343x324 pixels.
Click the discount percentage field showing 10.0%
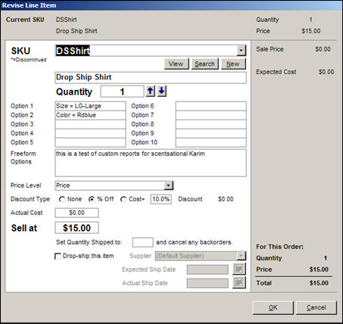[161, 199]
